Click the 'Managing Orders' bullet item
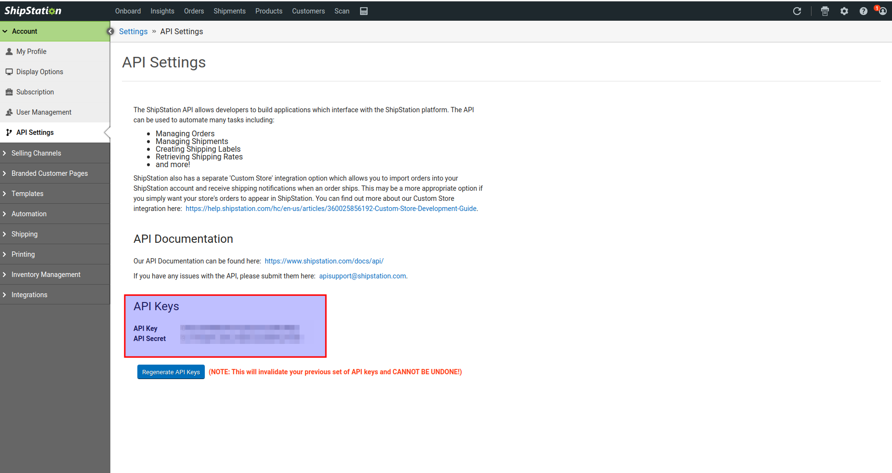892x473 pixels. (185, 133)
